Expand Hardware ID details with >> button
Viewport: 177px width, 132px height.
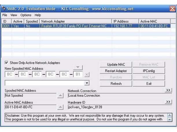pos(168,102)
